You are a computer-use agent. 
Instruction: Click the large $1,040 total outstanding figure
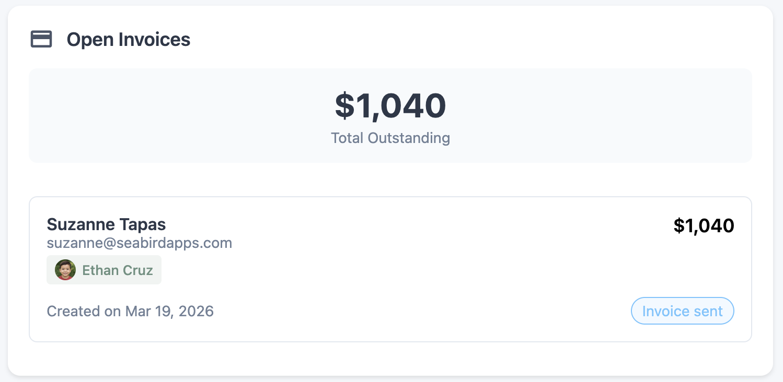pos(390,105)
